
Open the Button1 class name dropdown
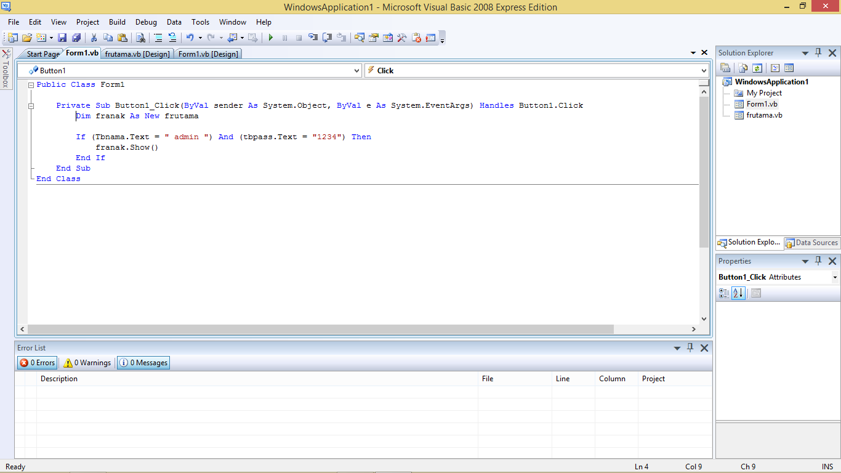click(357, 71)
